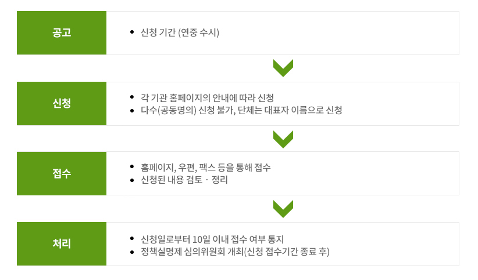Viewport: 478px width, 280px height.
Task: Click the line about 단체는 대표자 이름으로 신청
Action: [241, 110]
